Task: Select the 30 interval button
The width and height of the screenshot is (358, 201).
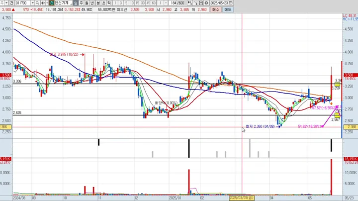Action: click(143, 3)
